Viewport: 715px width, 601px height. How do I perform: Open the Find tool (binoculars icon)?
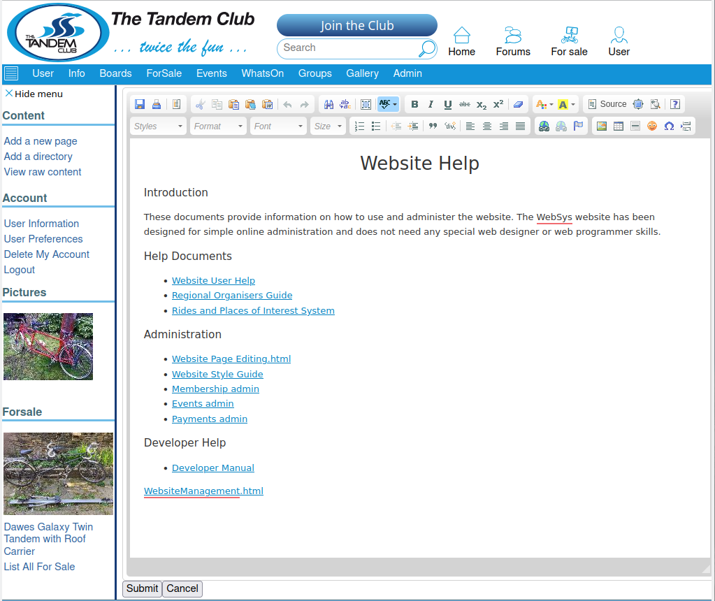328,104
